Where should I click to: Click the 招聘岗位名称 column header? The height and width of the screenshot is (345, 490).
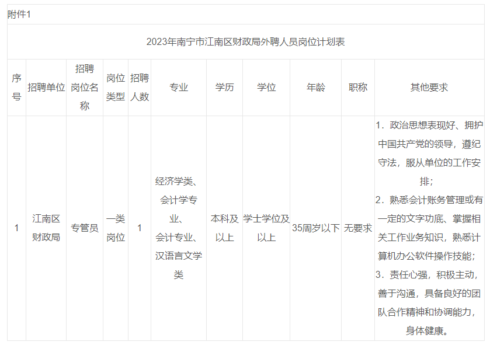[x=85, y=88]
